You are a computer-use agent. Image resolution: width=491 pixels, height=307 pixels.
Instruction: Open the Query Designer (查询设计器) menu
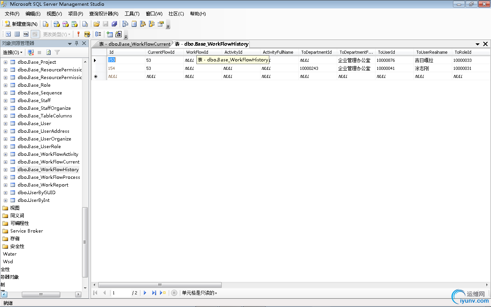(x=104, y=14)
